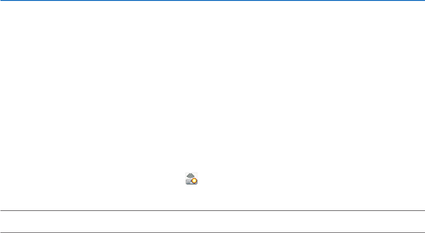Open the wireless LAN projector utility icon
Image resolution: width=425 pixels, height=233 pixels.
191,179
